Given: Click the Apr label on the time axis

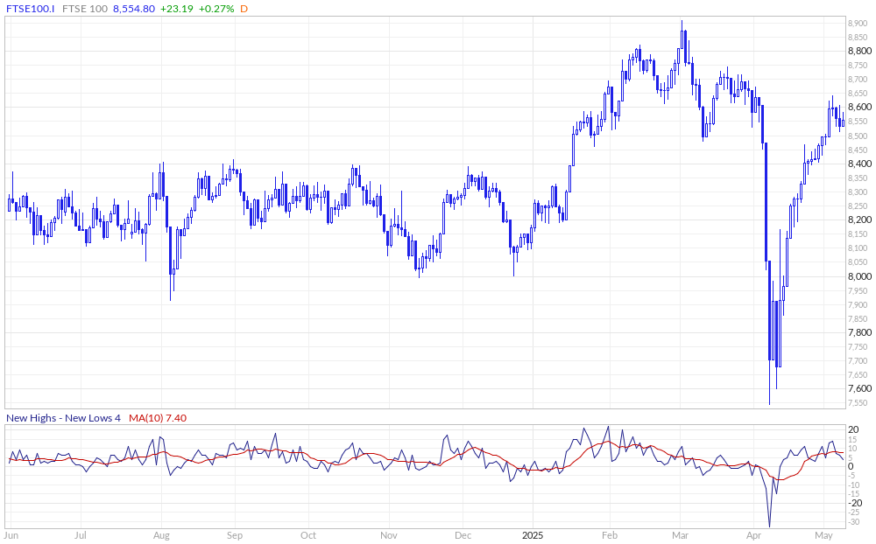Looking at the screenshot, I should coord(753,535).
